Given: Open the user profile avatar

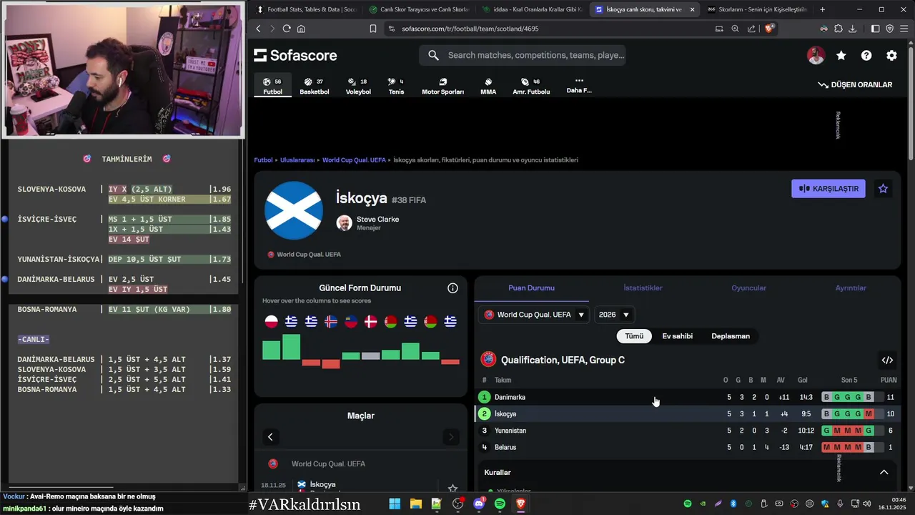Looking at the screenshot, I should click(816, 55).
